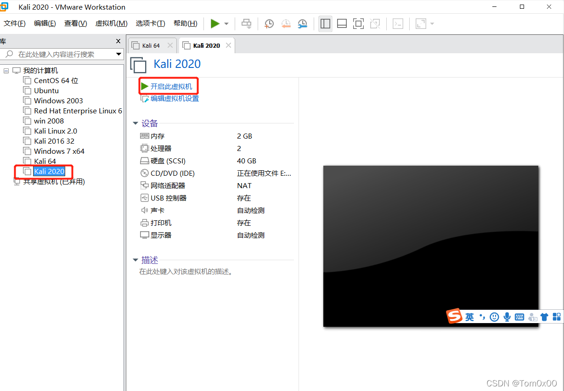Open the 编辑(E) menu
Viewport: 564px width, 391px height.
click(45, 23)
